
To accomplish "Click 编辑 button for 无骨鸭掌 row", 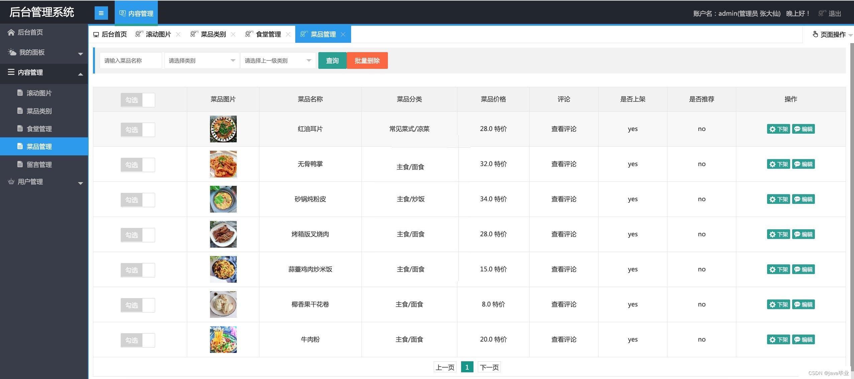I will (x=803, y=164).
